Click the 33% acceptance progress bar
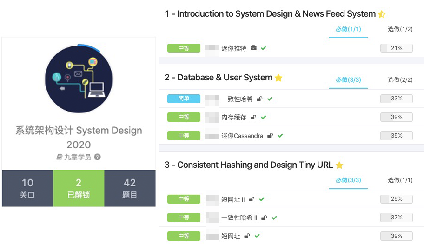This screenshot has height=244, width=424. [x=397, y=99]
